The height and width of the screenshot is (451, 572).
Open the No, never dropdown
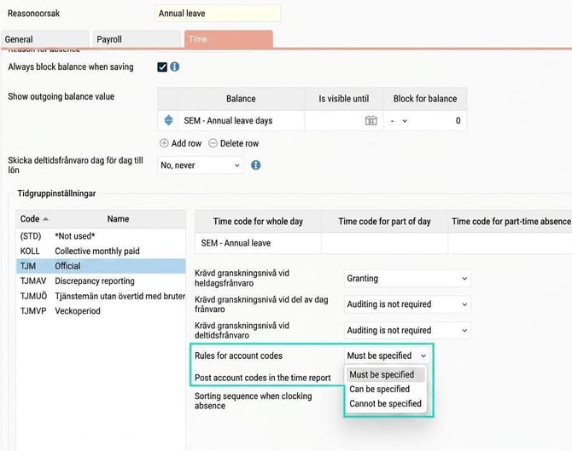coord(201,165)
